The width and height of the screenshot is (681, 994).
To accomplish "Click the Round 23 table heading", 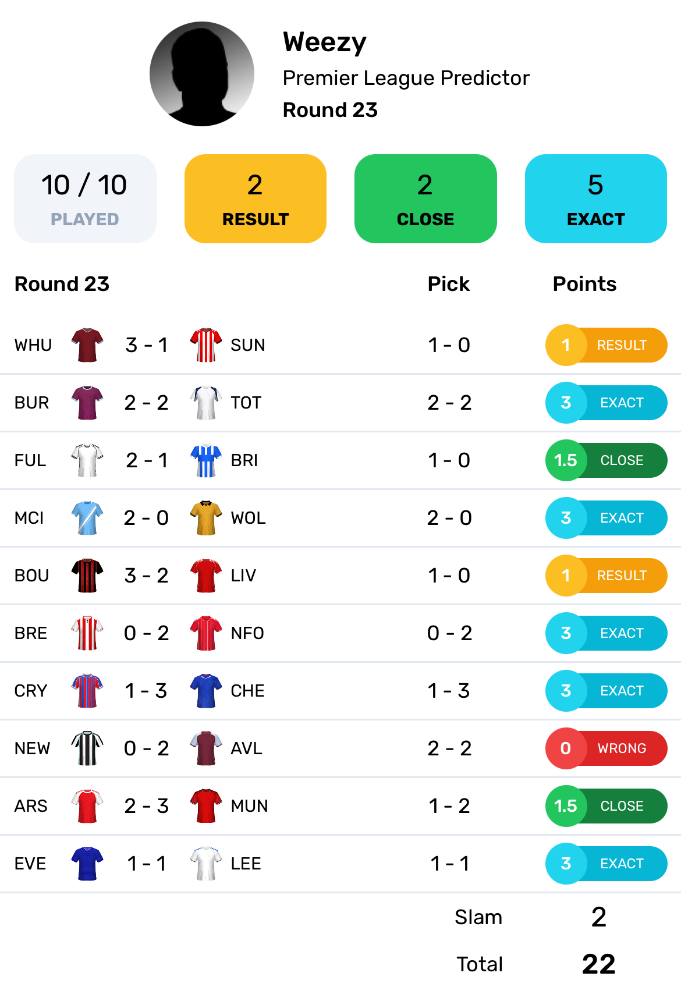I will (62, 284).
